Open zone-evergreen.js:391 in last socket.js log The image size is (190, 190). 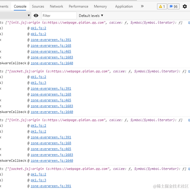click(x=51, y=186)
